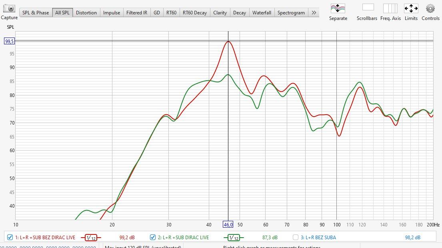Click the 46,0 frequency cursor value box
Image resolution: width=442 pixels, height=248 pixels.
coord(228,225)
